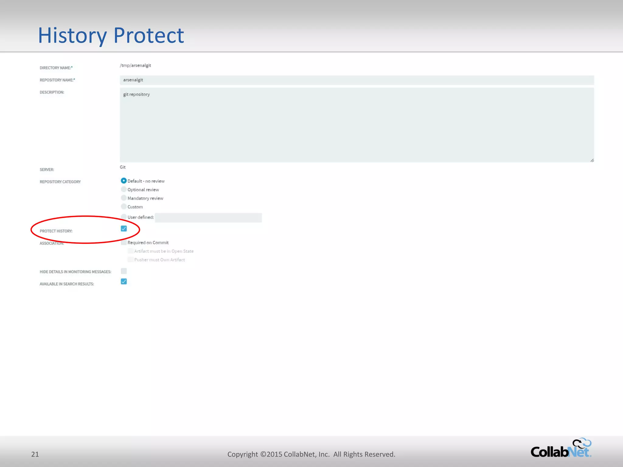This screenshot has height=467, width=623.
Task: Select Optional review radio button
Action: point(124,189)
